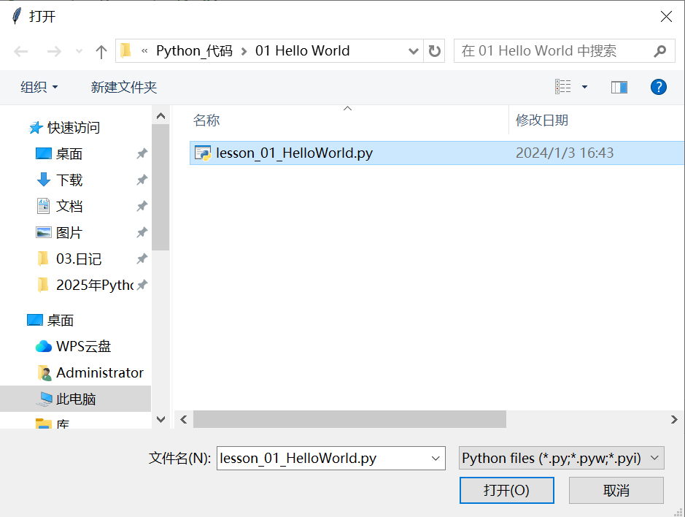Open the help question mark icon

(x=658, y=87)
